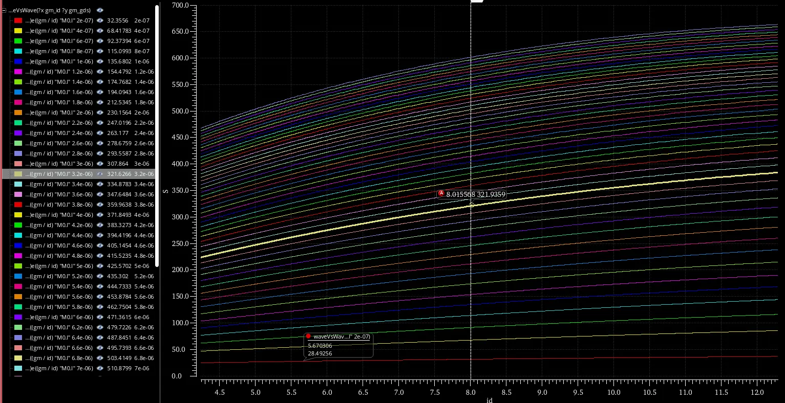Click the orange swatch of the 2e-06 trace
Image resolution: width=785 pixels, height=403 pixels.
point(18,113)
